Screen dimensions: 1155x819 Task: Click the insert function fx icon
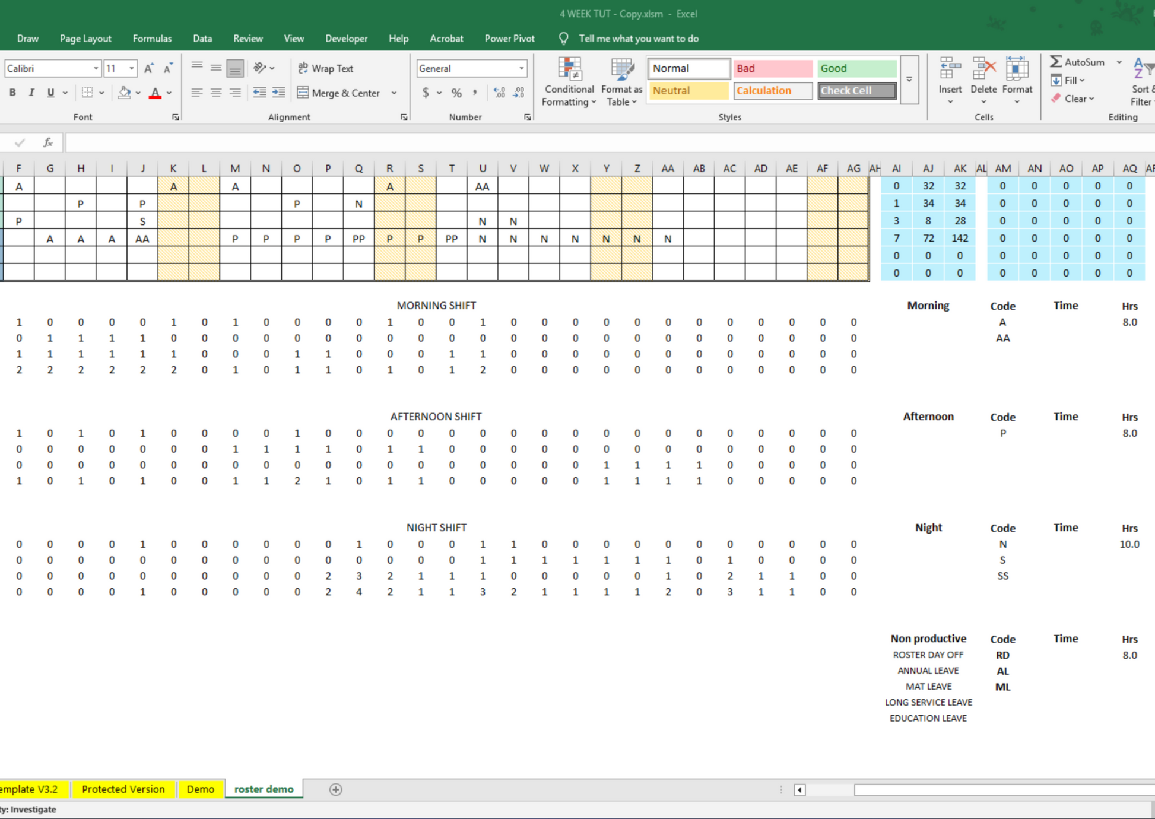[47, 142]
